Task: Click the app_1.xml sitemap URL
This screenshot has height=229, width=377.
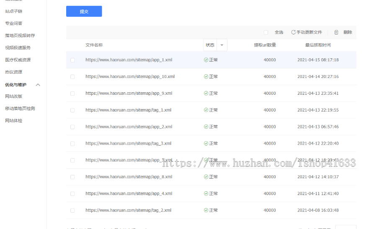Action: (x=129, y=60)
